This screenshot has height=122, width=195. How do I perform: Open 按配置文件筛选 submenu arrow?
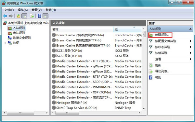(x=190, y=41)
